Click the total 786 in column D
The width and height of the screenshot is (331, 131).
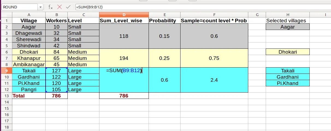(124, 96)
